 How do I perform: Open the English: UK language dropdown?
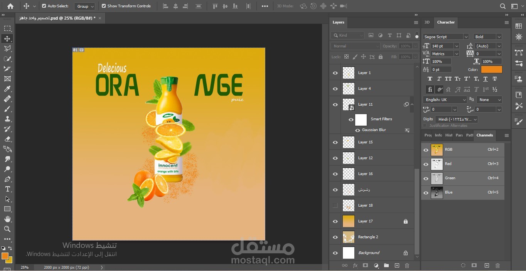(x=445, y=99)
